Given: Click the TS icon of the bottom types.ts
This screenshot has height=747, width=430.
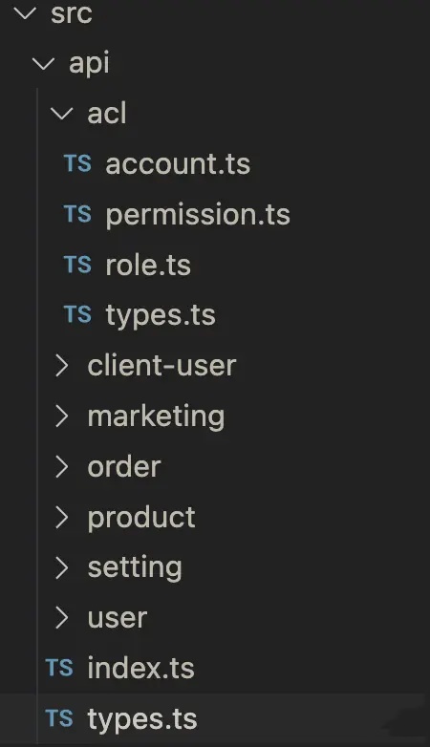Looking at the screenshot, I should coord(59,718).
